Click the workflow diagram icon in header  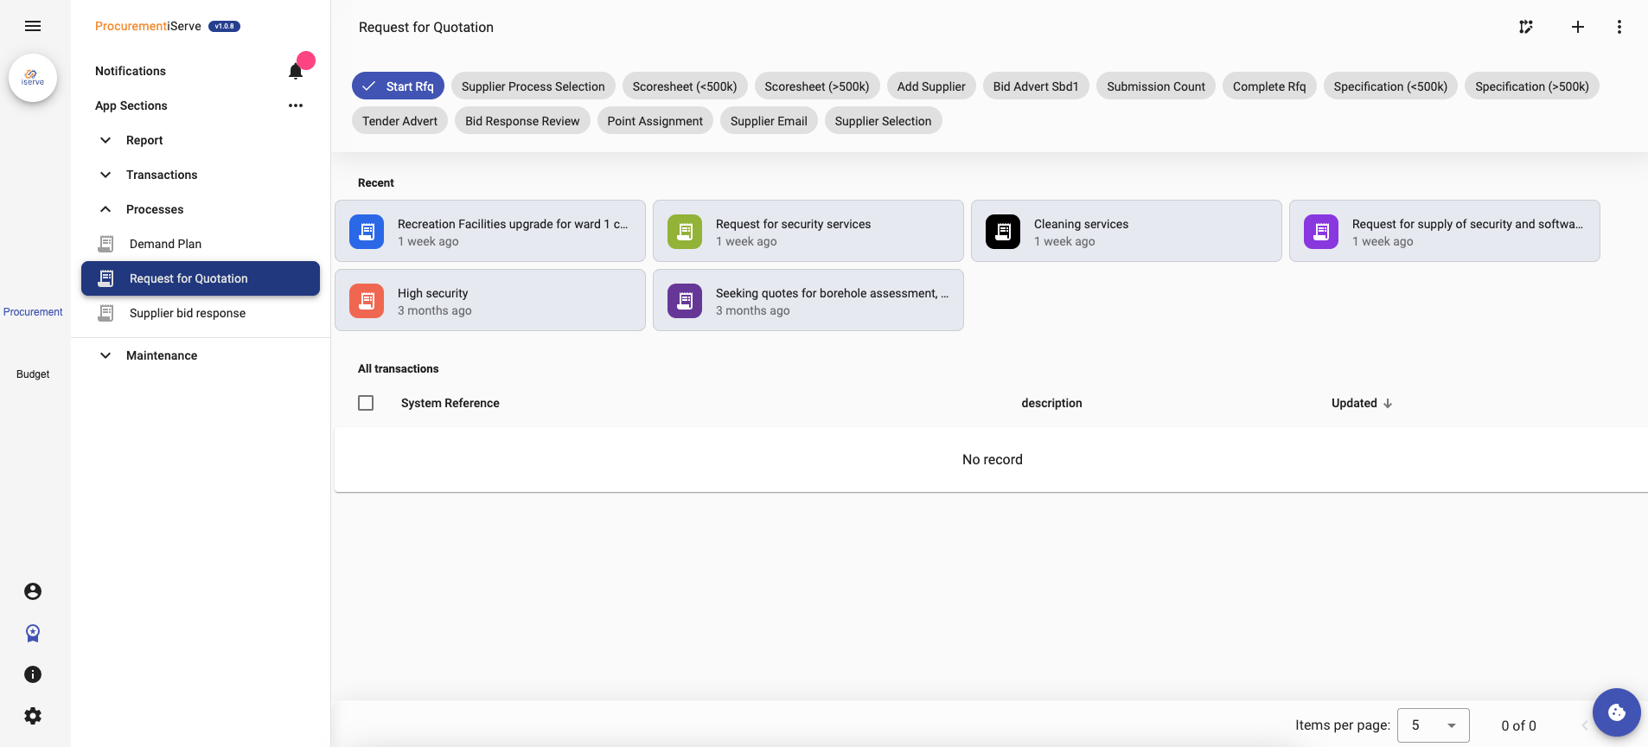(x=1526, y=27)
